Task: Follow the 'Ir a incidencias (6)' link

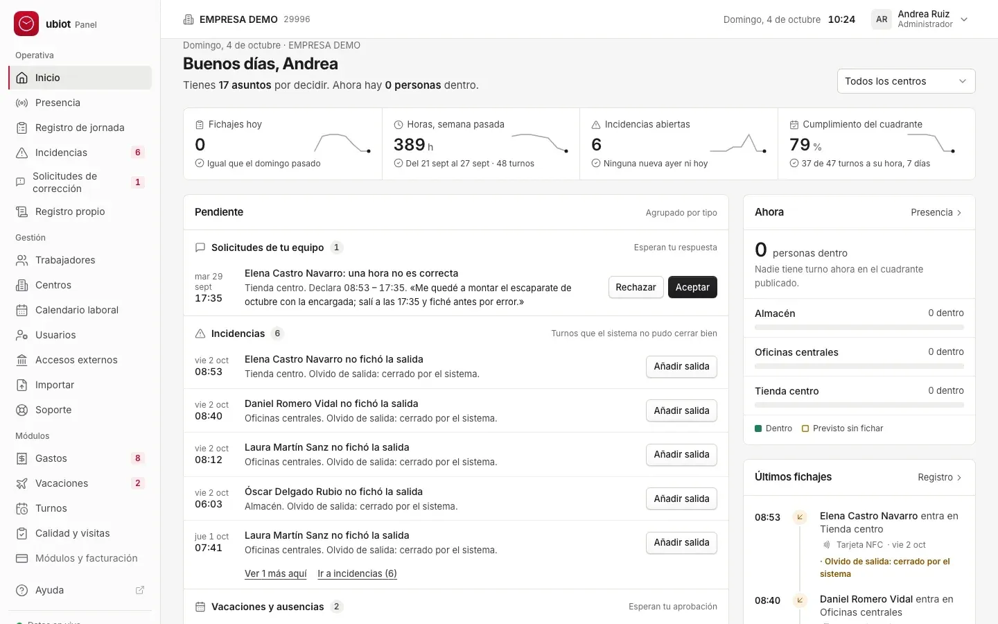Action: point(357,573)
